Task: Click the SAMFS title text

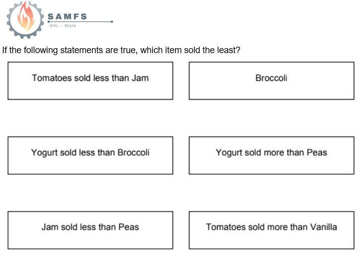Action: pyautogui.click(x=68, y=16)
